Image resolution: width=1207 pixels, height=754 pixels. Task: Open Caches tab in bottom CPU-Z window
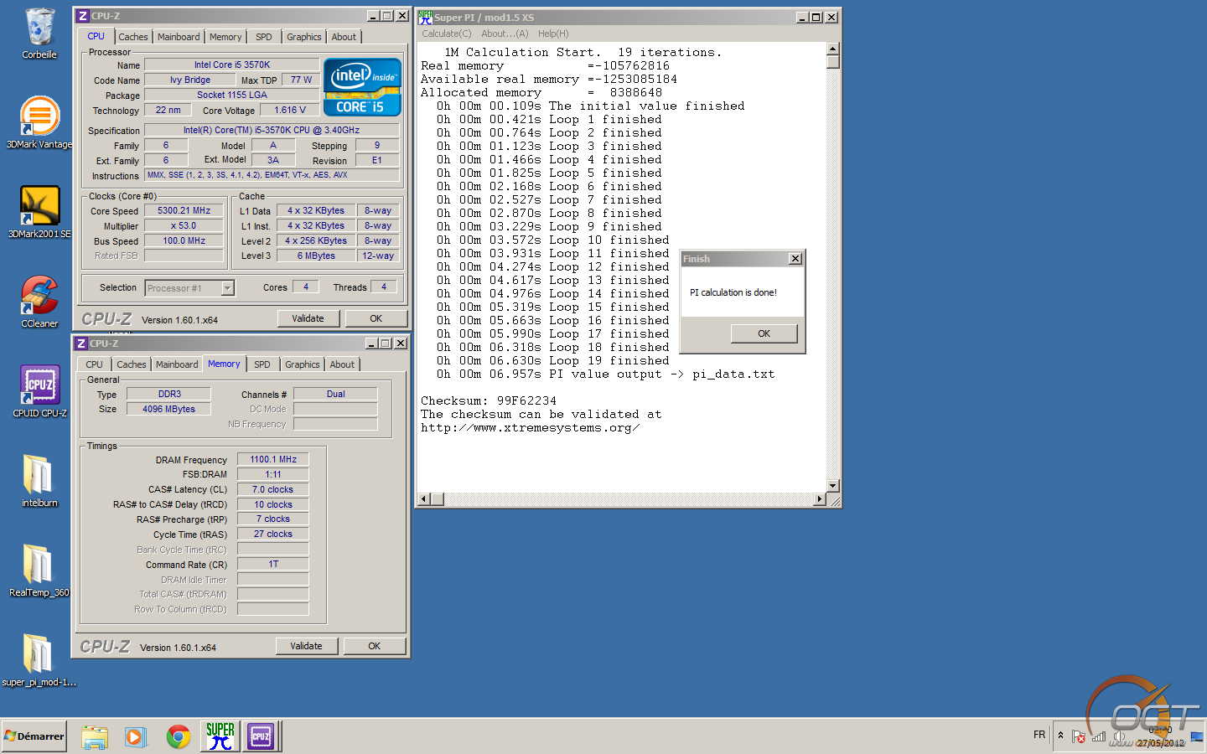131,364
